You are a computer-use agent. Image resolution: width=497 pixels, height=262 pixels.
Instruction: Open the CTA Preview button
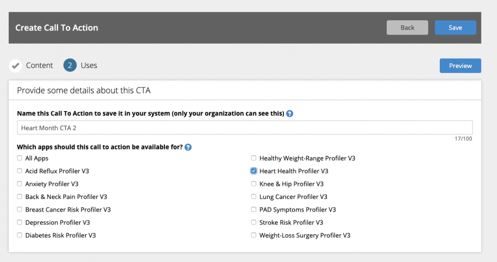[460, 65]
